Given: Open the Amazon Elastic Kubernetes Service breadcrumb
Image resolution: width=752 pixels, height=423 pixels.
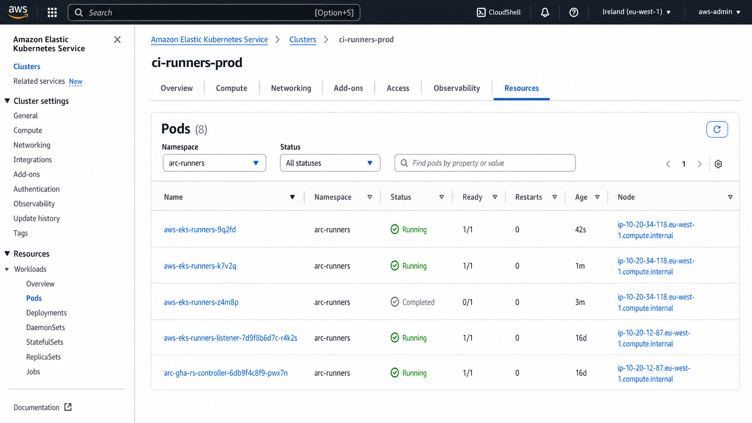Looking at the screenshot, I should 209,40.
